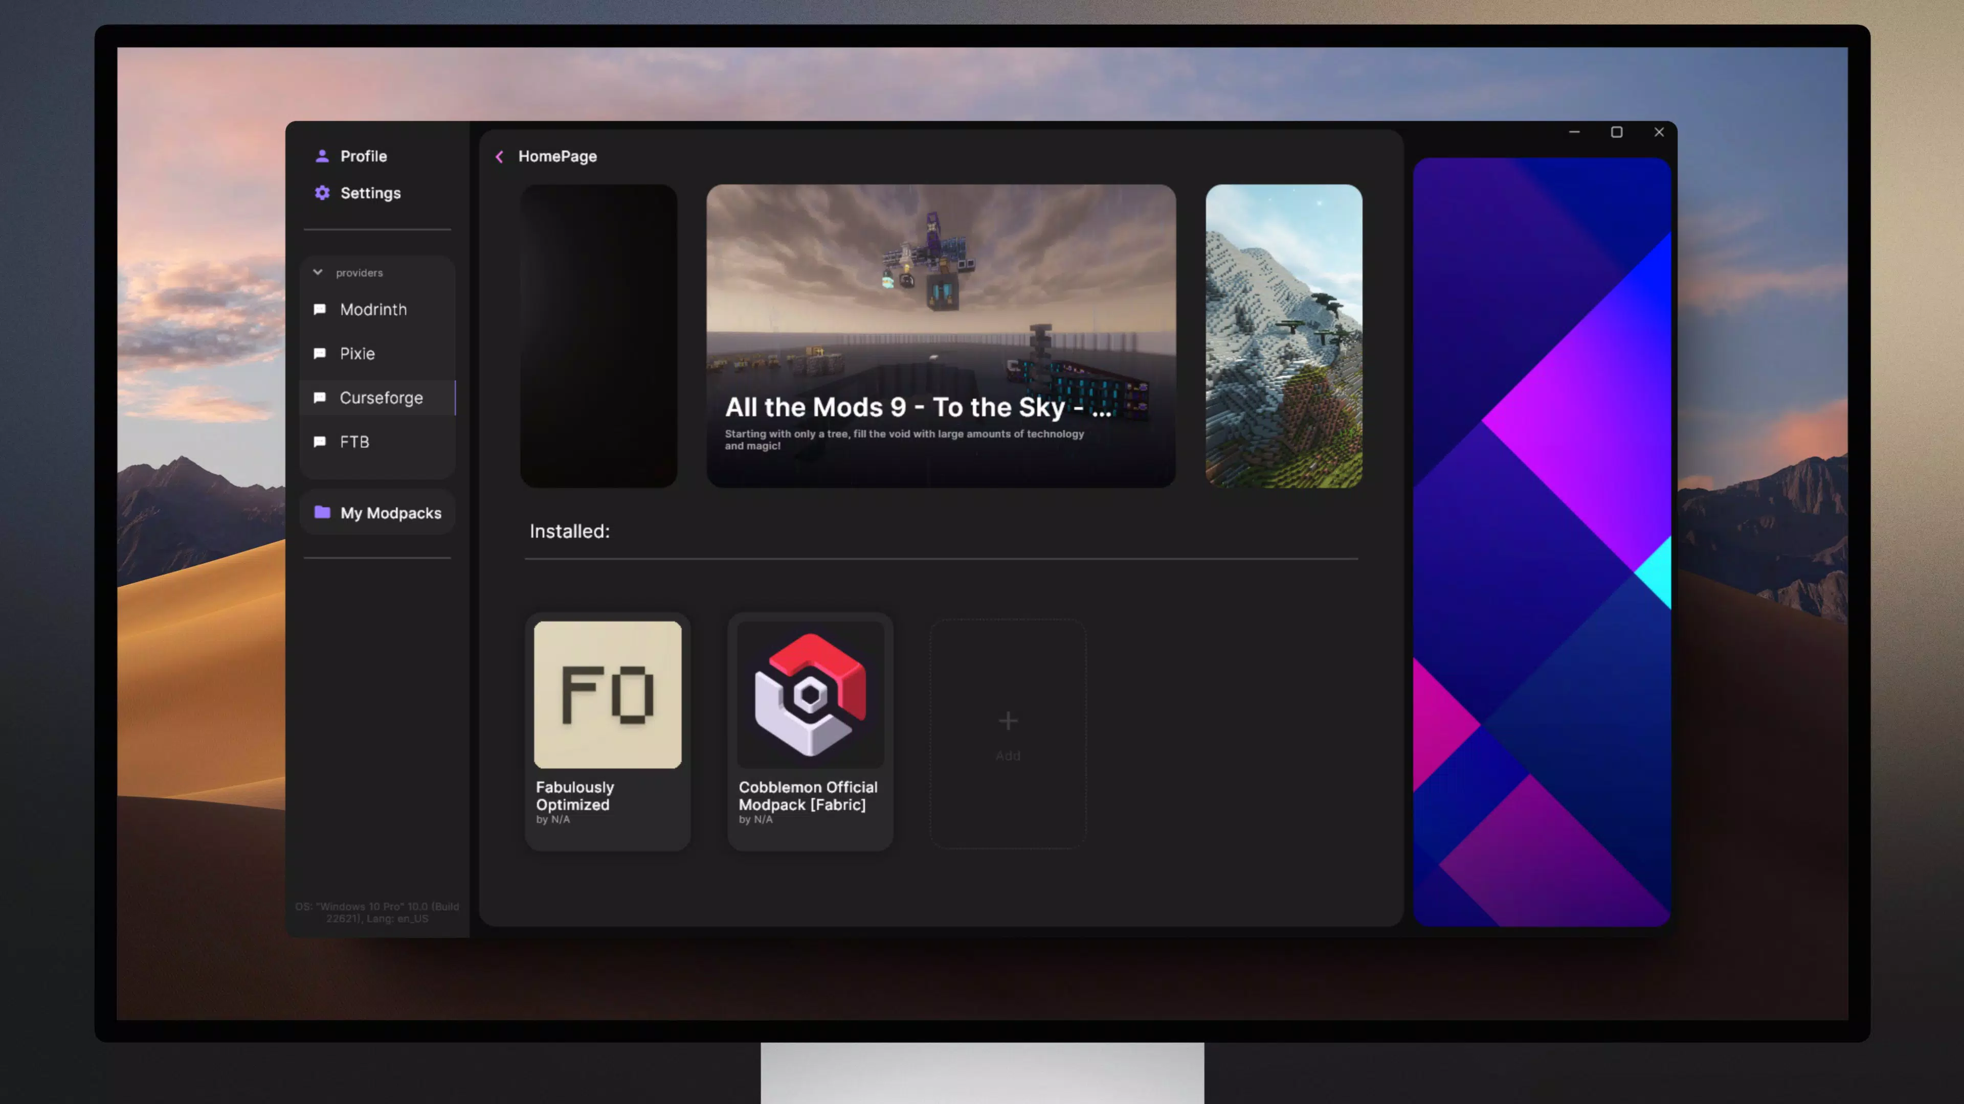Select the Pixie provider
Viewport: 1964px width, 1104px height.
coord(377,354)
